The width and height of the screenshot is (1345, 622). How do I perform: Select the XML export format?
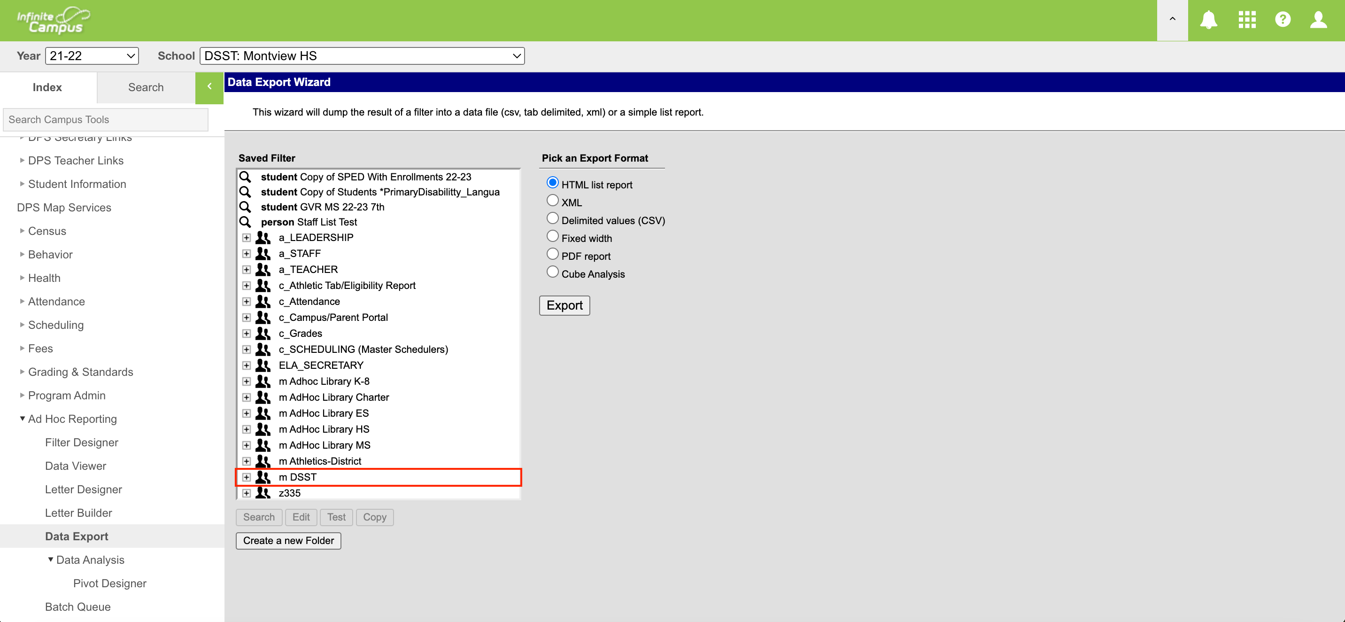(552, 201)
